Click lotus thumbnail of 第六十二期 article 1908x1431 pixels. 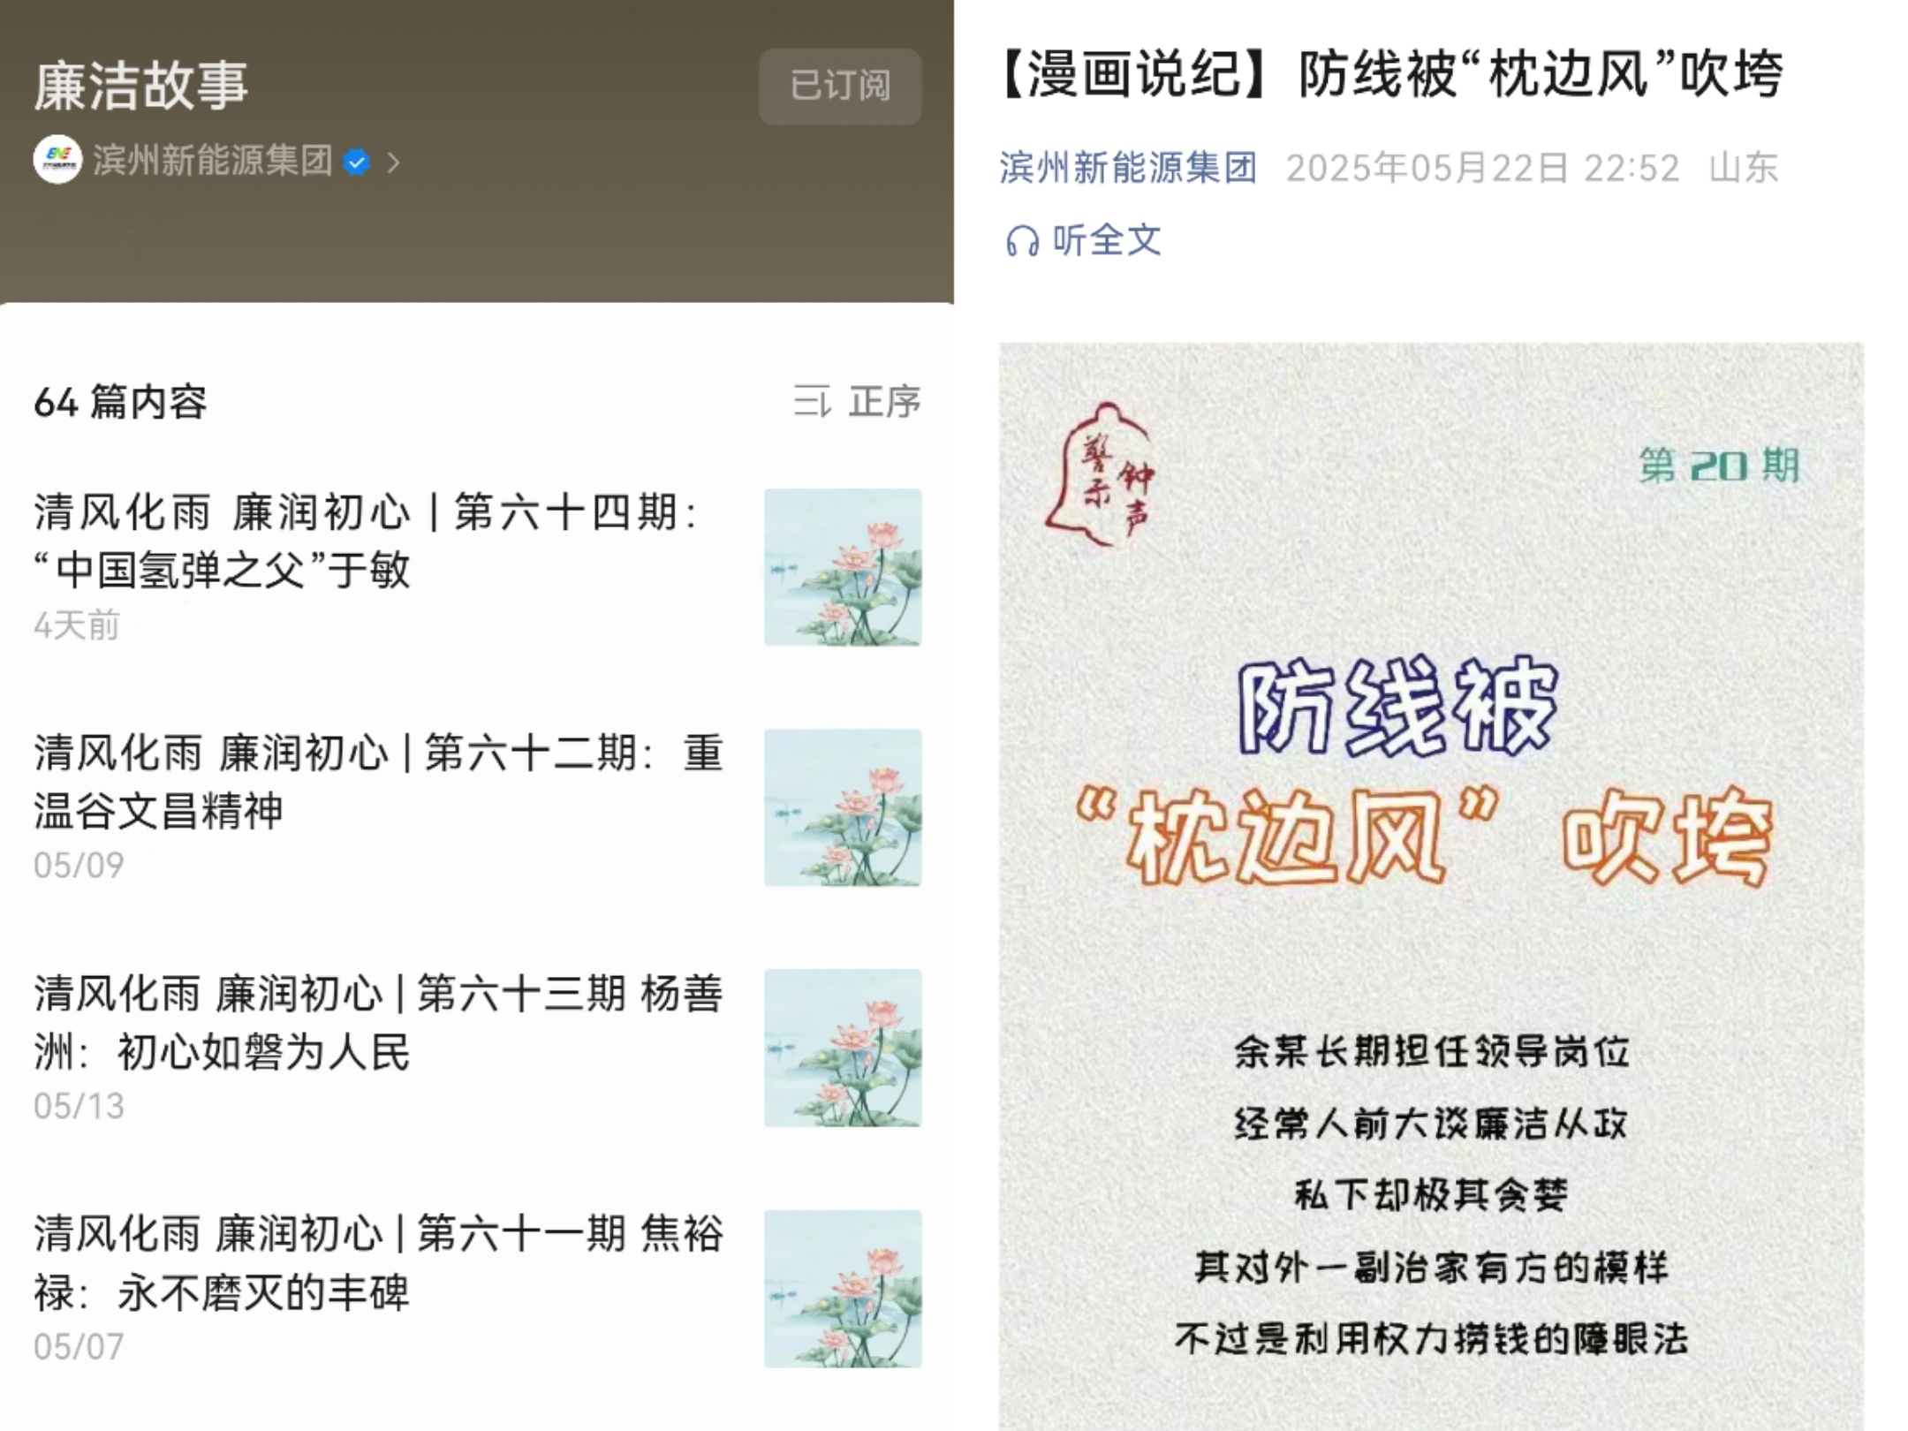pos(843,807)
